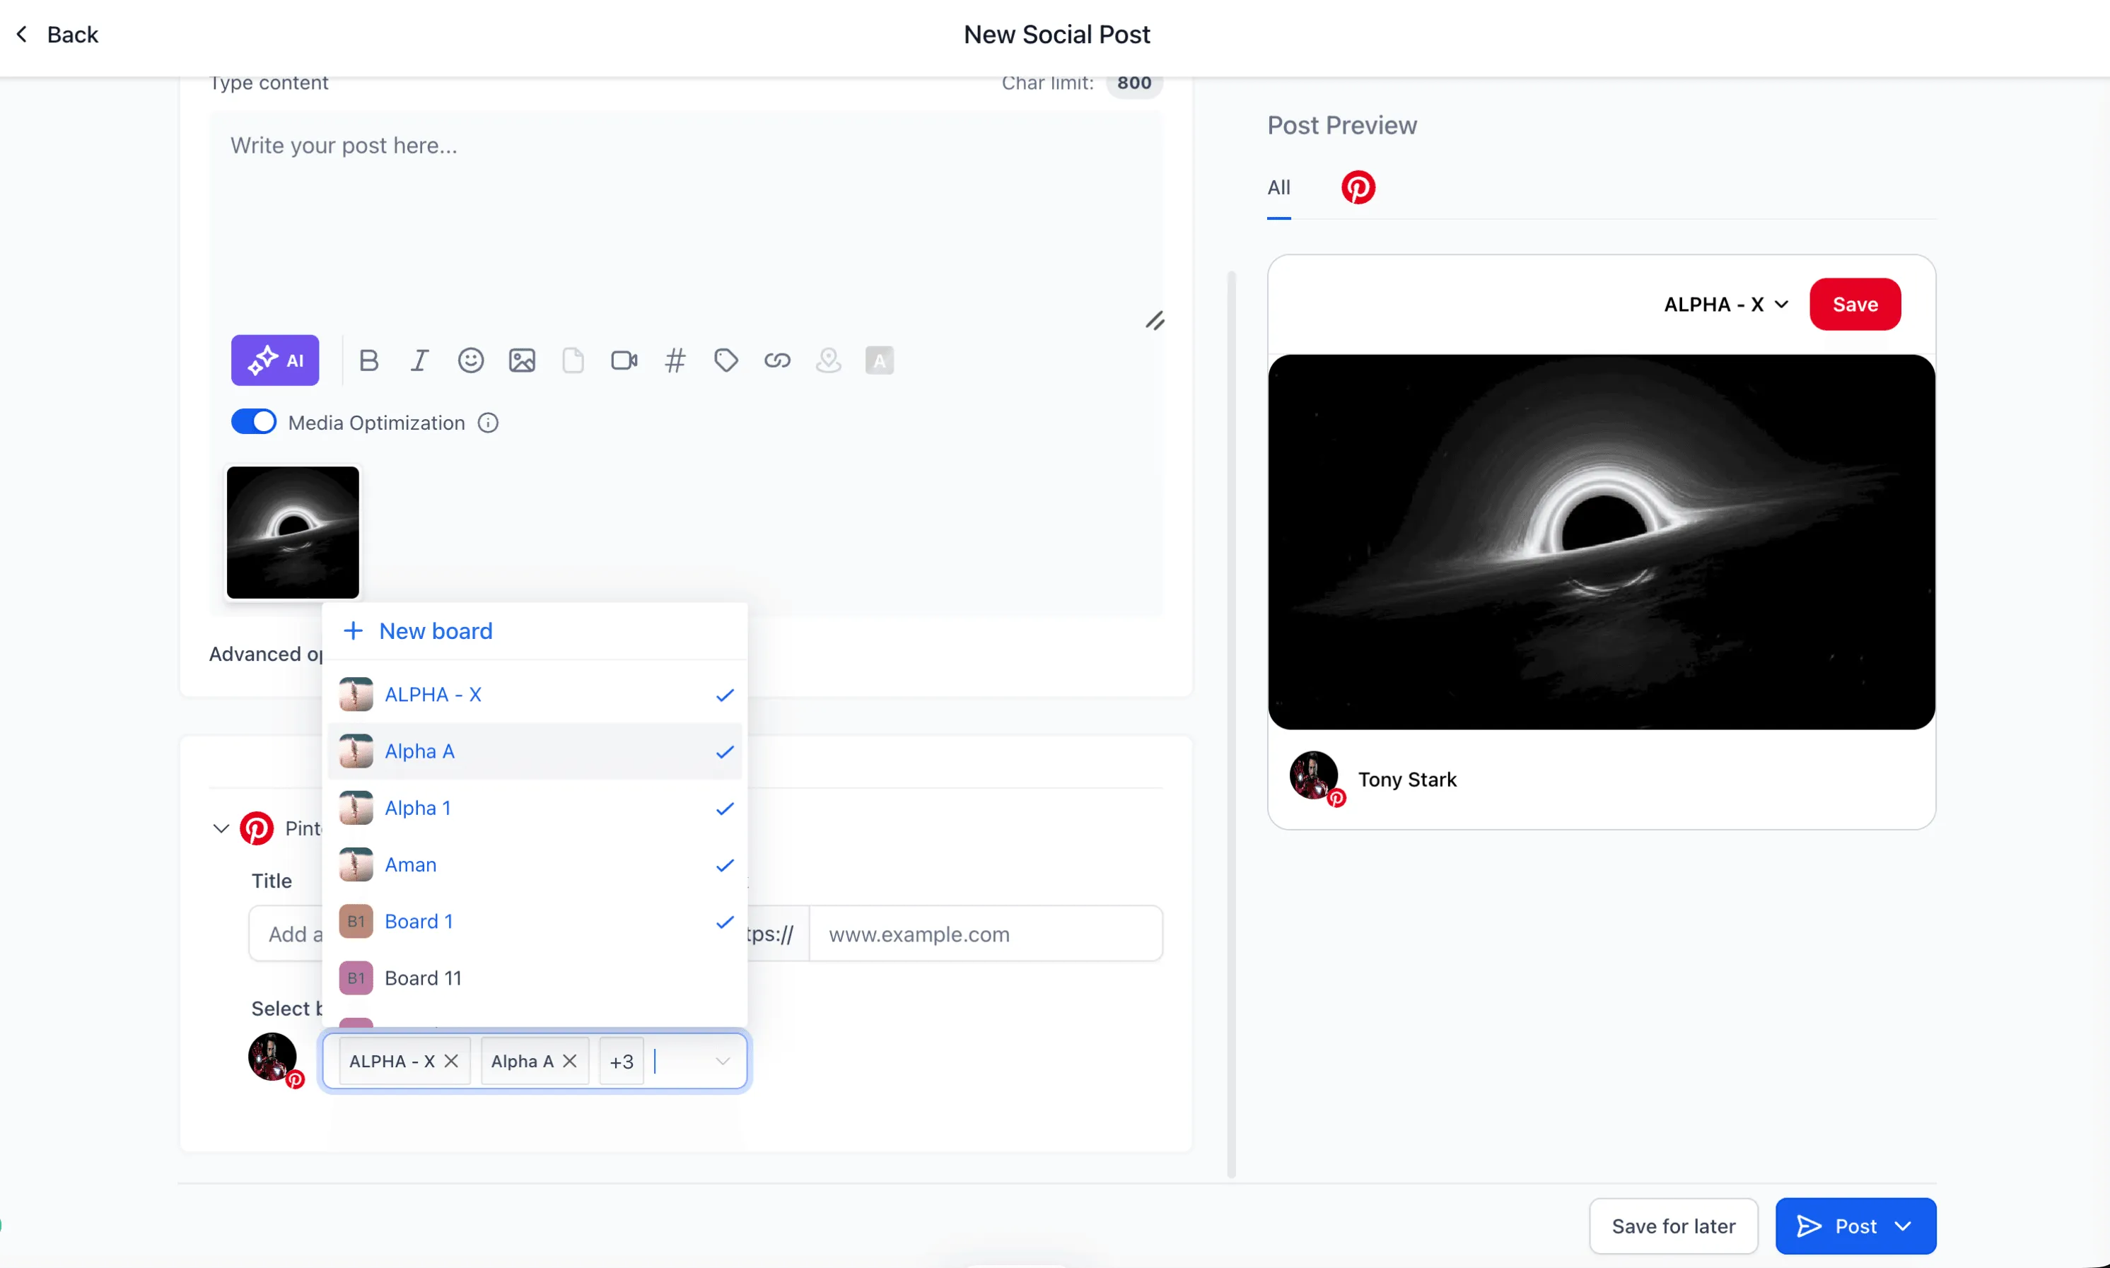This screenshot has width=2110, height=1268.
Task: Collapse the board select dropdown arrow
Action: click(722, 1061)
